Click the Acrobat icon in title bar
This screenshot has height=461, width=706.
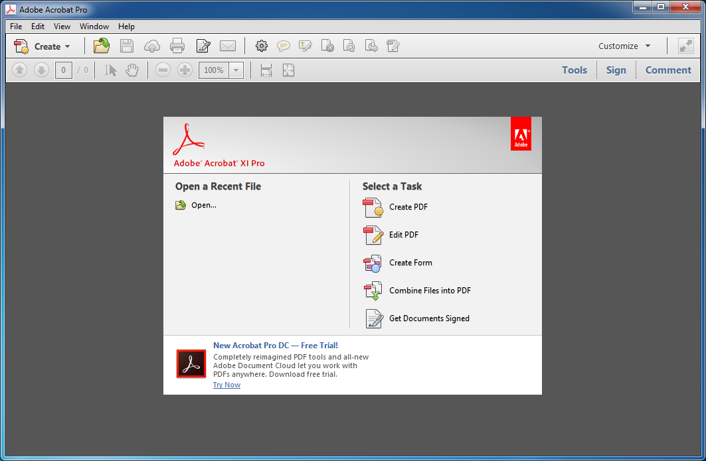point(11,9)
